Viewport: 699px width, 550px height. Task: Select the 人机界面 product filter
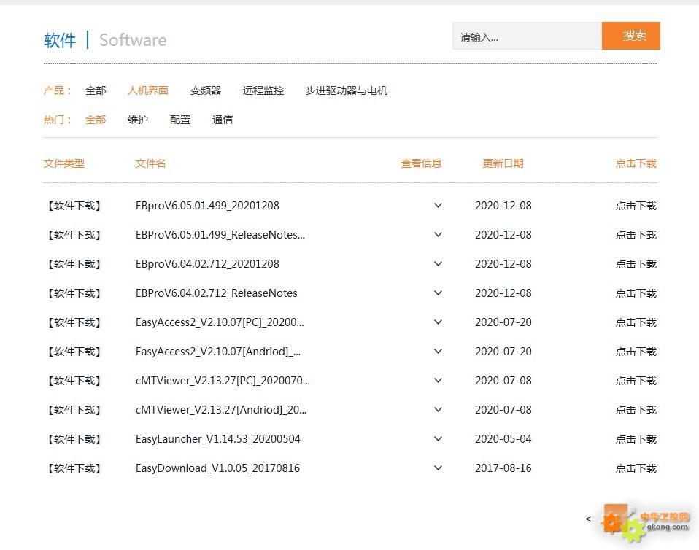(148, 90)
